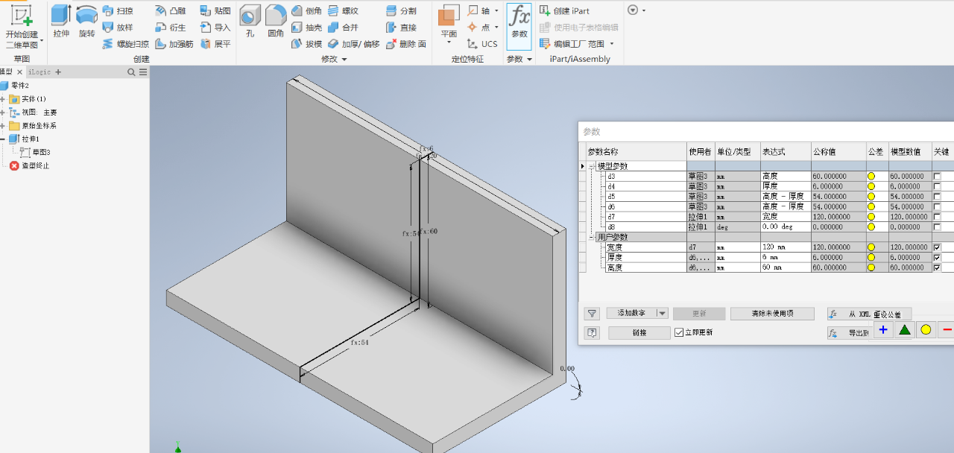Collapse the 拉伸1 tree node

[x=3, y=139]
